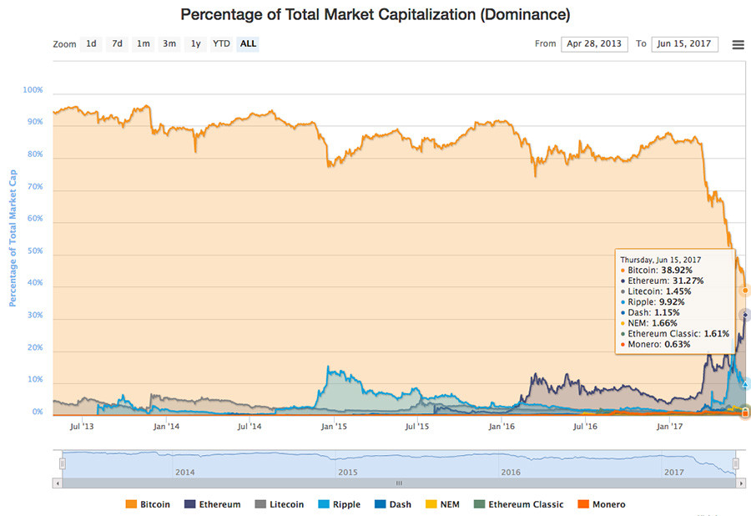Click the From date field
The image size is (751, 516).
(x=594, y=44)
